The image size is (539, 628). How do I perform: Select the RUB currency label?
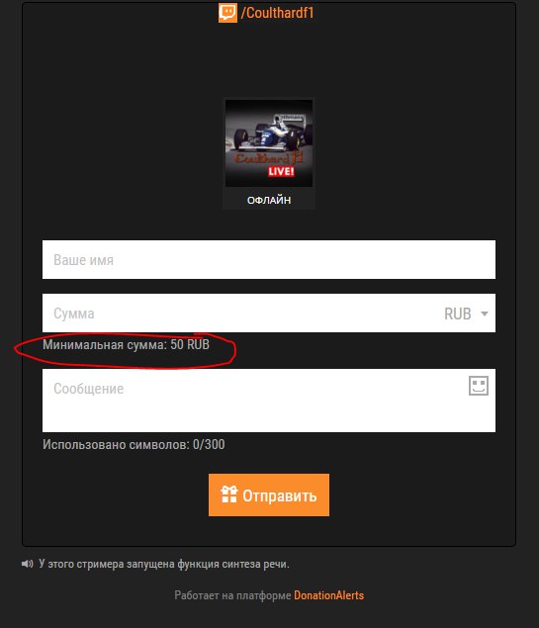tap(458, 314)
